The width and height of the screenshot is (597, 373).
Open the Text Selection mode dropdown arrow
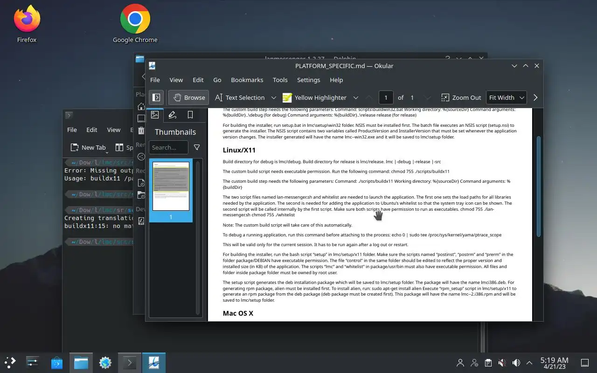click(x=274, y=97)
